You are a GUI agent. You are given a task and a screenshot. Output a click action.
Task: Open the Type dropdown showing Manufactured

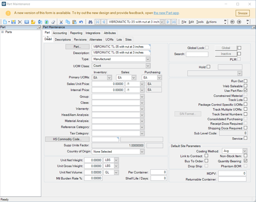[x=148, y=59]
